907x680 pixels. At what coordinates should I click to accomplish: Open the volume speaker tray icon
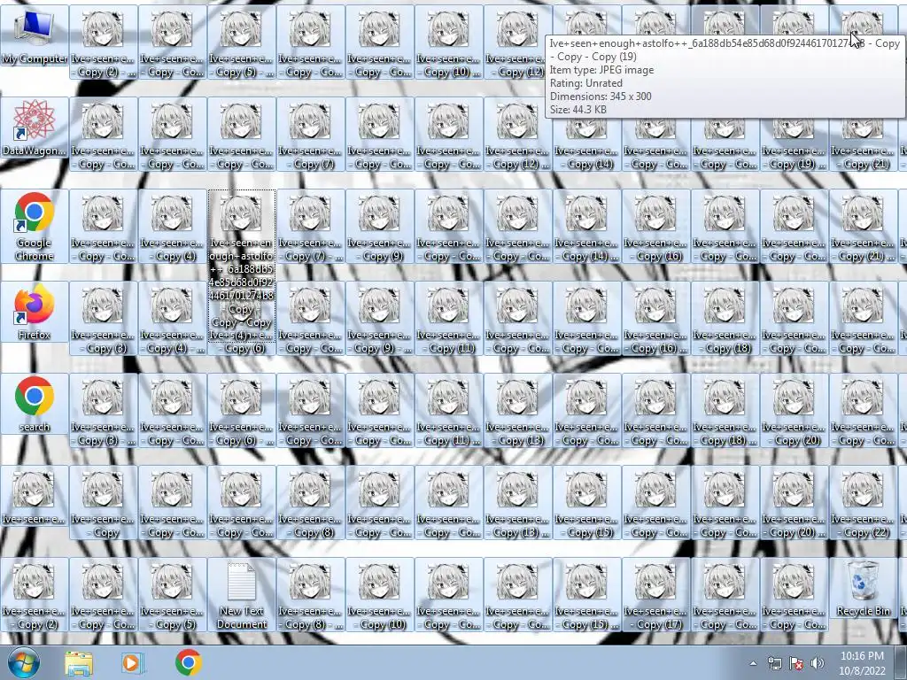click(x=818, y=663)
